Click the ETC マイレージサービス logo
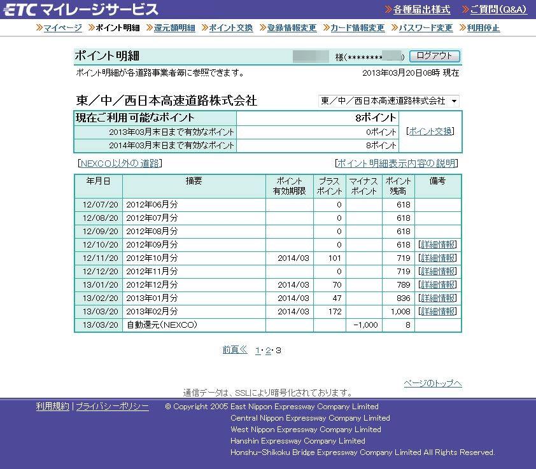 pyautogui.click(x=81, y=10)
